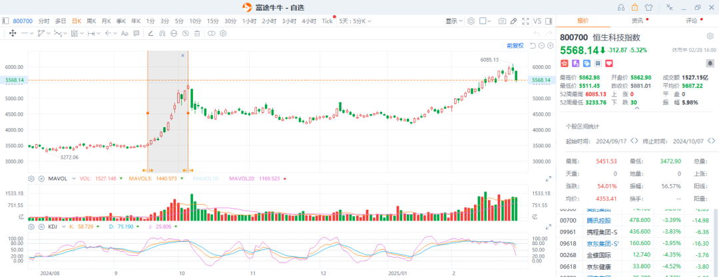Expand the volume indicator pane

tap(547, 179)
